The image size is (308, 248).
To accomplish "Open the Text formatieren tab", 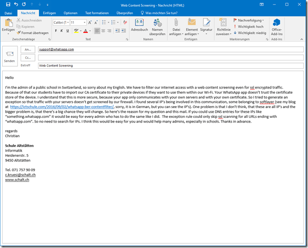I will pyautogui.click(x=97, y=12).
